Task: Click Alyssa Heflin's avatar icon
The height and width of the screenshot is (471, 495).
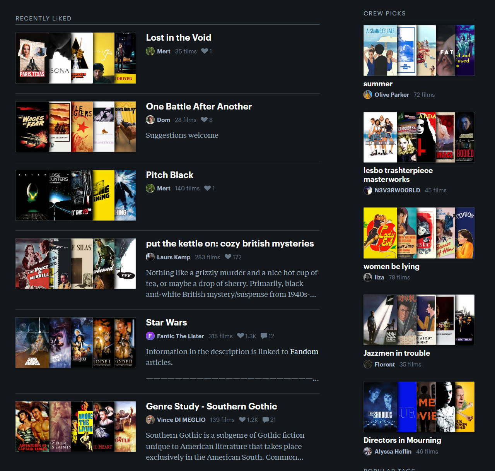Action: [368, 451]
